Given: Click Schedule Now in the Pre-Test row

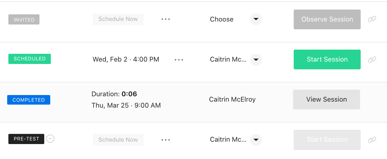Looking at the screenshot, I should click(x=118, y=140).
